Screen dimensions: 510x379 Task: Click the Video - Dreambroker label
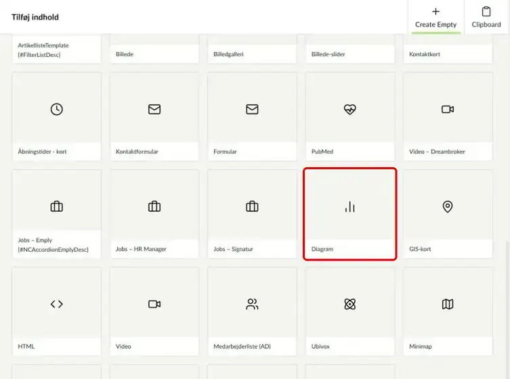coord(437,152)
